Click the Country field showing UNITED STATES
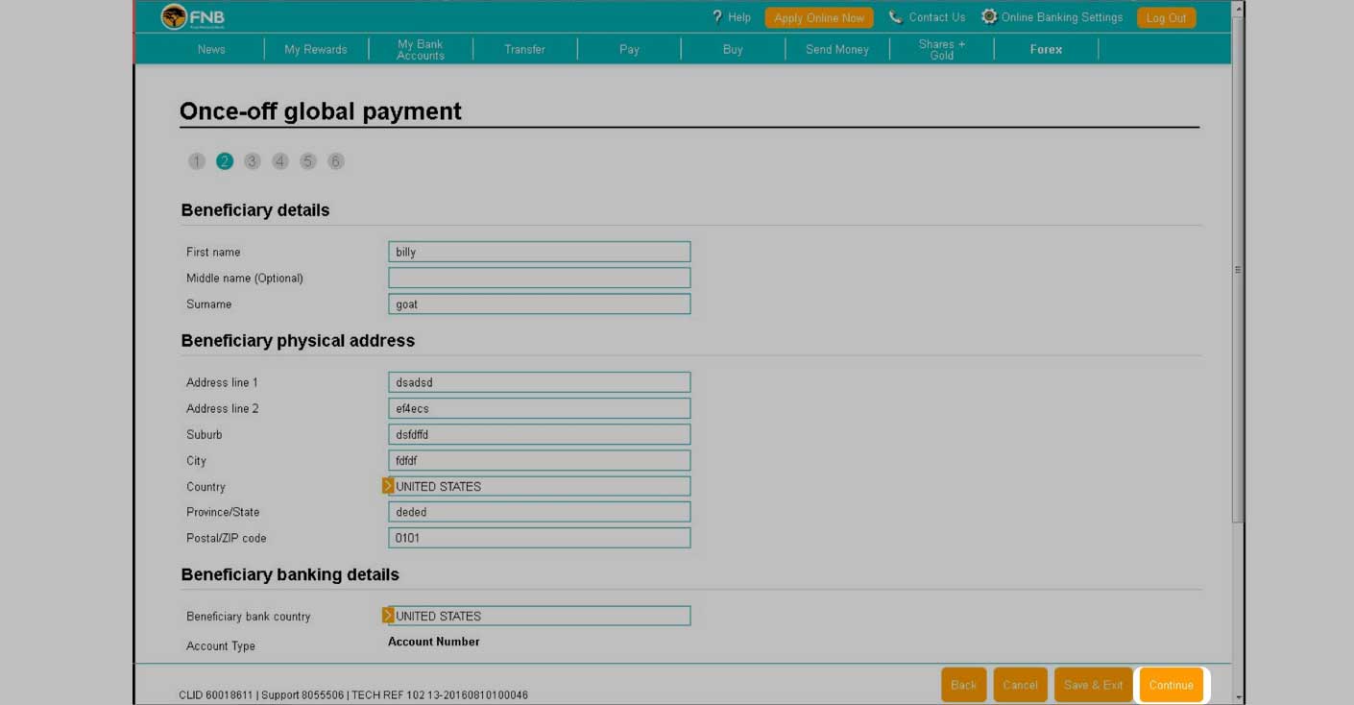 [542, 486]
